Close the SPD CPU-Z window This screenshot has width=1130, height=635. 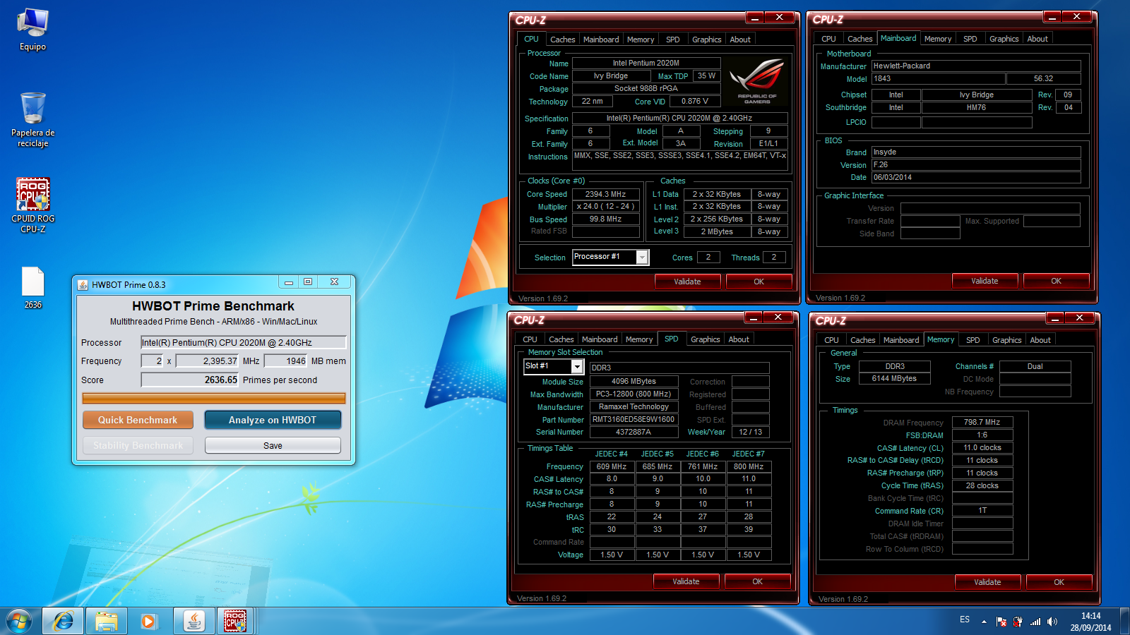778,317
